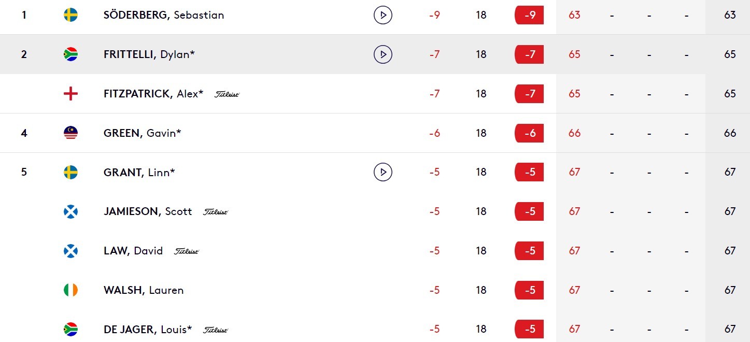Click South Africa flag beside Frittelli
The width and height of the screenshot is (750, 342).
[x=70, y=54]
